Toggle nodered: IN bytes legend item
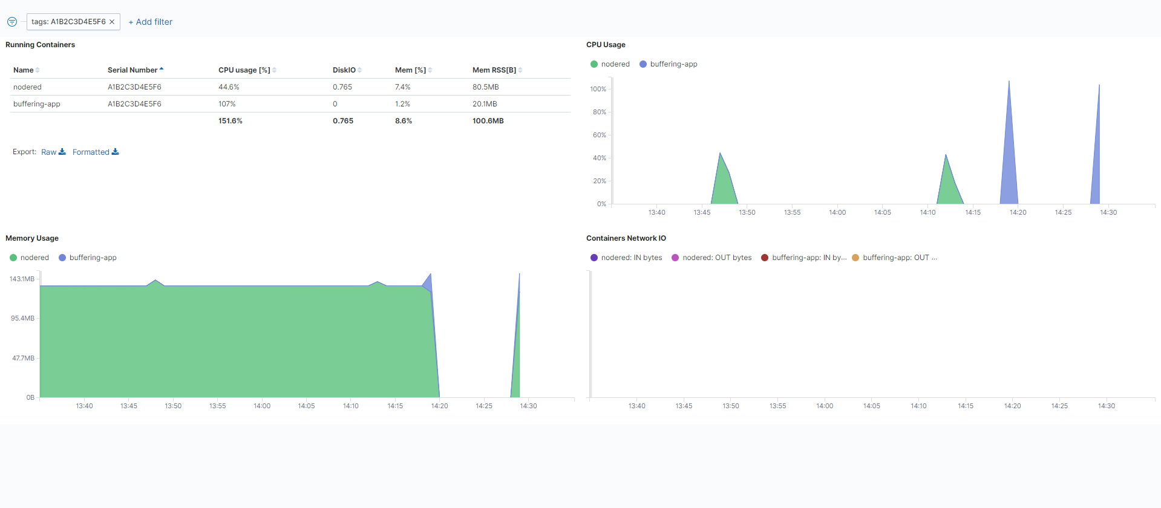The height and width of the screenshot is (508, 1161). (x=626, y=258)
